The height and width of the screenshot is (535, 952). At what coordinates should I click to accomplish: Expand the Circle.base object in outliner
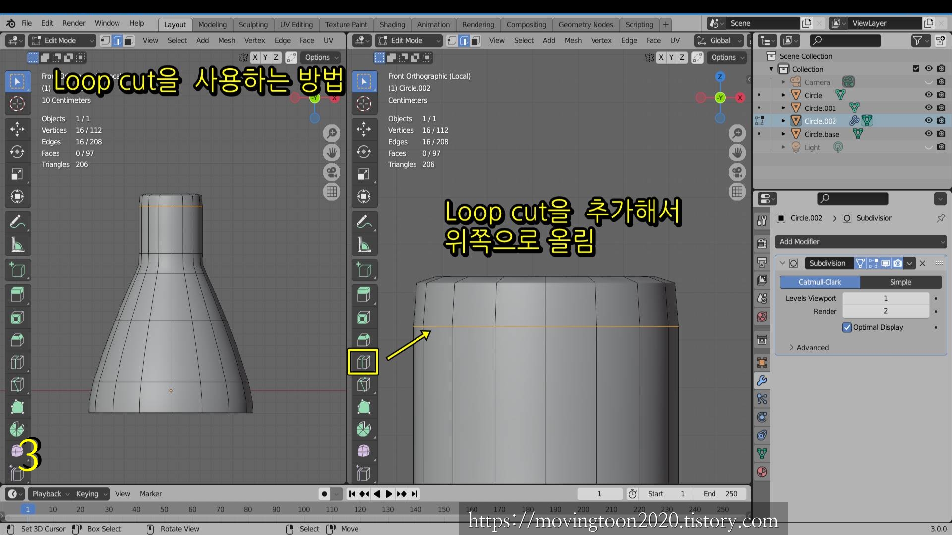[783, 134]
